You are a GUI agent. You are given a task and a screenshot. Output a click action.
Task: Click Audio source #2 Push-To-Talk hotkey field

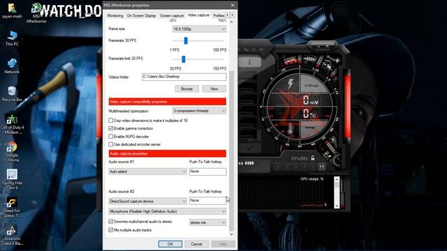coord(208,200)
